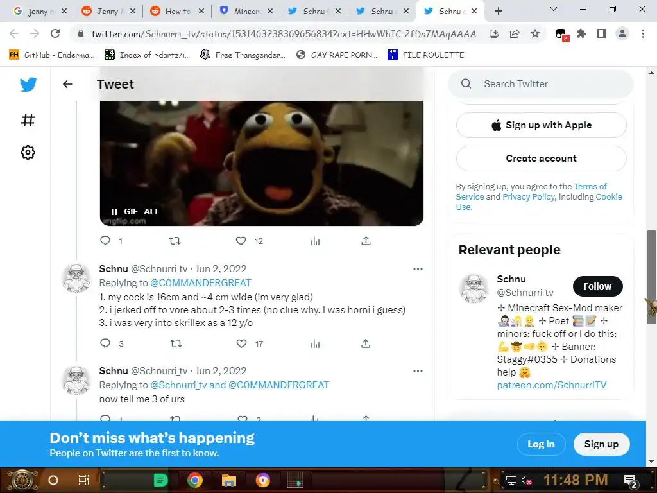Open Schnu avatar on 'now tell me' tweet
The width and height of the screenshot is (657, 493).
pyautogui.click(x=76, y=380)
